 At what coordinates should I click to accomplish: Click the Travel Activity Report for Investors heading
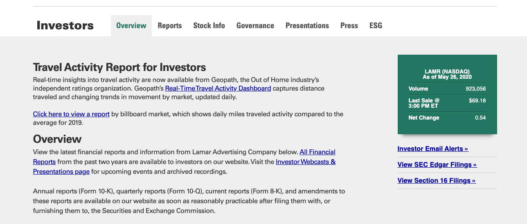[119, 67]
